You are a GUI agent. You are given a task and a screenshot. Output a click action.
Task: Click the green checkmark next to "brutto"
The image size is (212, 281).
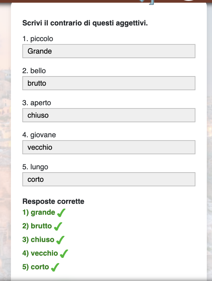coord(58,226)
